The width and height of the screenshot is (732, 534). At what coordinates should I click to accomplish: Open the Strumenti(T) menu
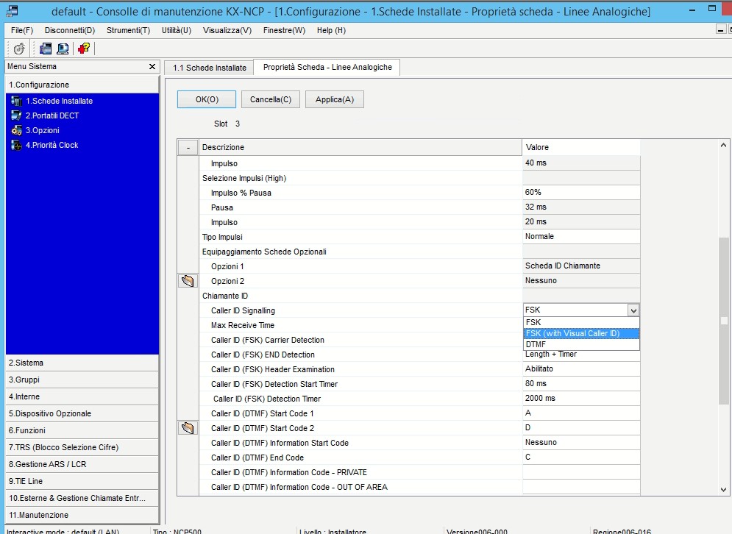click(x=129, y=30)
